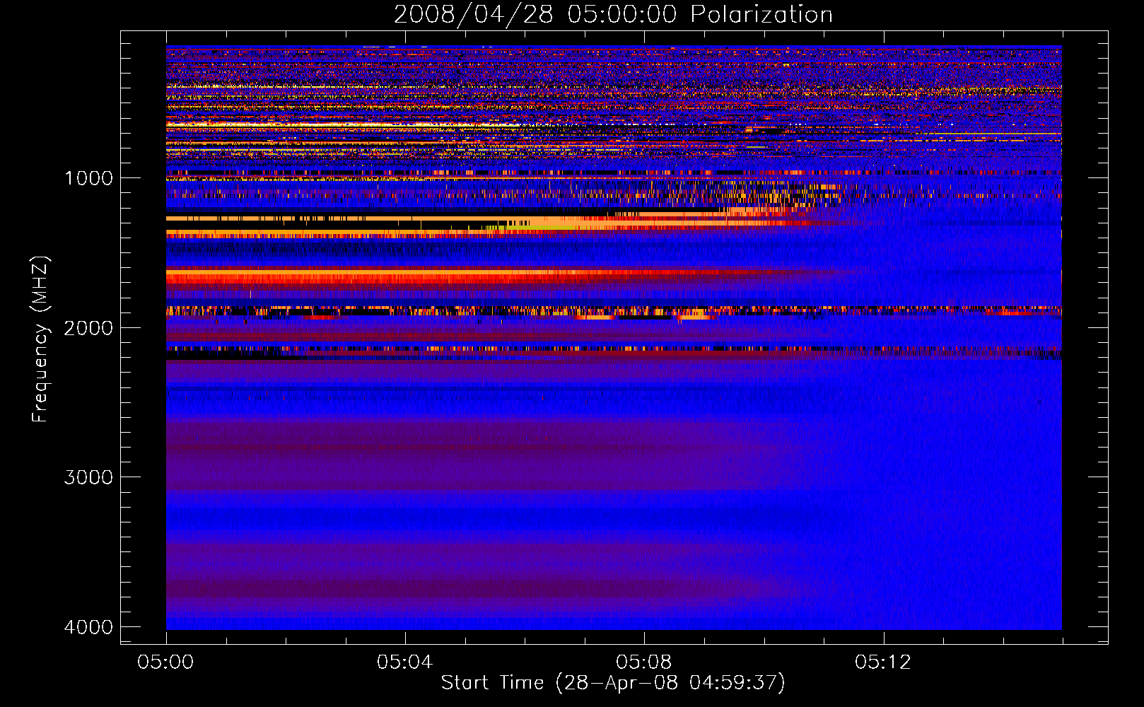The image size is (1144, 707).
Task: Select the 'Start Time (28-Apr-08 04:59:37)' axis caption
Action: (x=613, y=683)
